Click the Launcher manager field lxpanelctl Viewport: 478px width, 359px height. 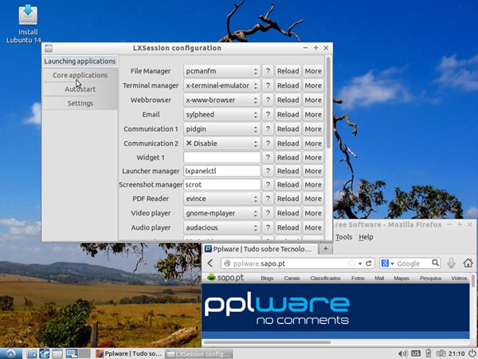[x=222, y=171]
